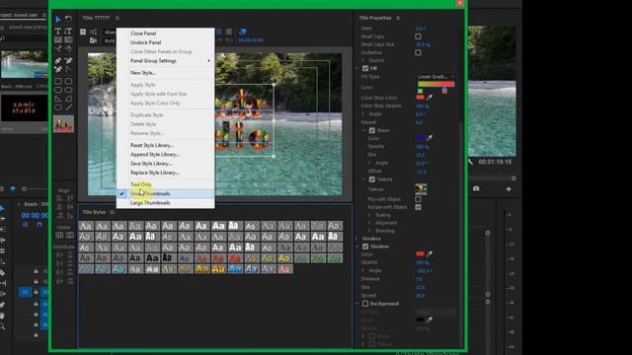Select the zamir studio title thumbnail in Project
This screenshot has width=632, height=355.
click(x=24, y=107)
